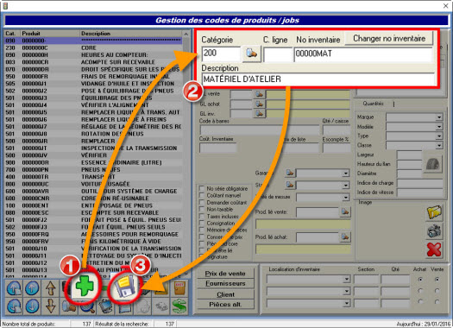Go to previous record blue up arrow

(x=33, y=288)
